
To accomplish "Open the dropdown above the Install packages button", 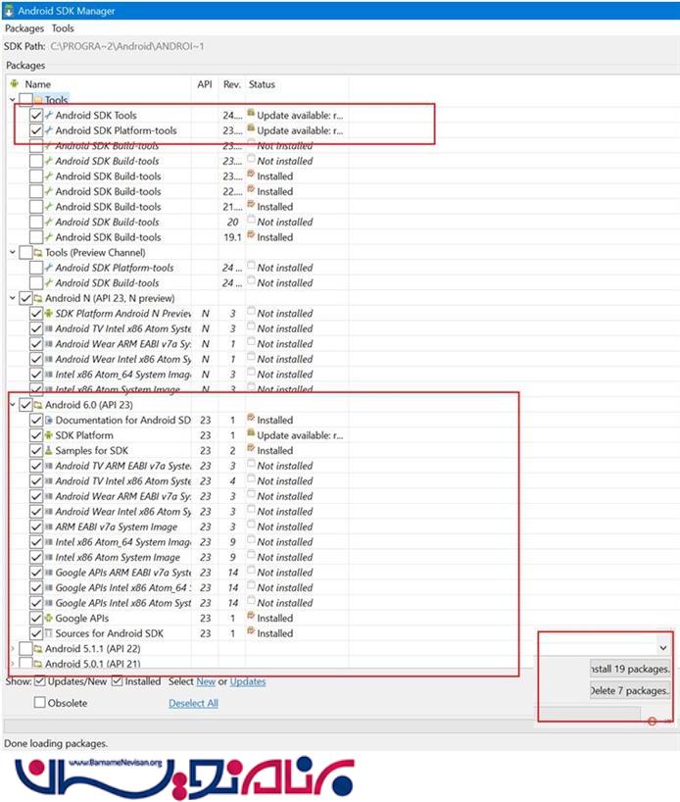I will (663, 648).
